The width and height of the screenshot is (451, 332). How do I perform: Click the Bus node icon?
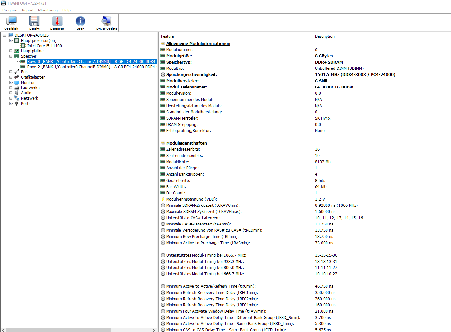(x=17, y=72)
